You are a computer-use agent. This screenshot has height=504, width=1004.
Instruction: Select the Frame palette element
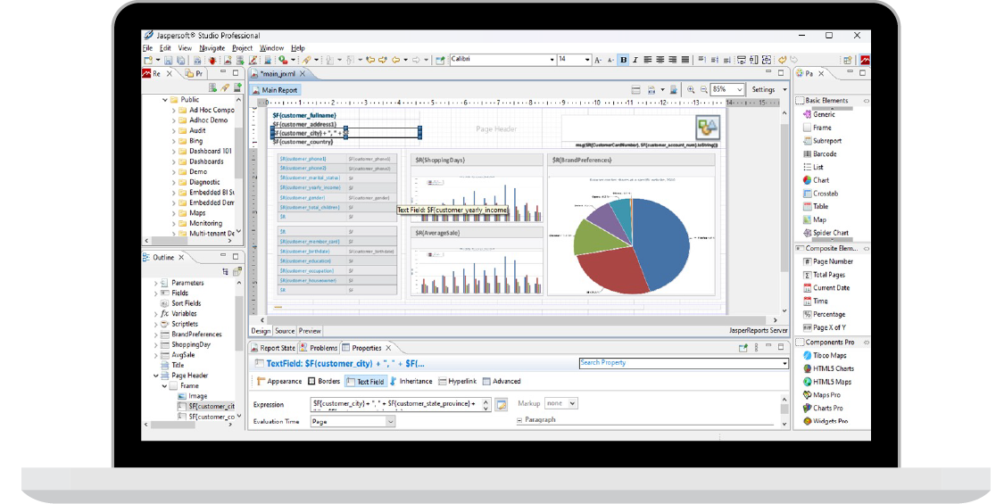tap(817, 128)
